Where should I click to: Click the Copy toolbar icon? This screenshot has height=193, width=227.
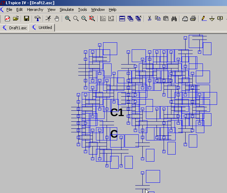tap(158, 19)
